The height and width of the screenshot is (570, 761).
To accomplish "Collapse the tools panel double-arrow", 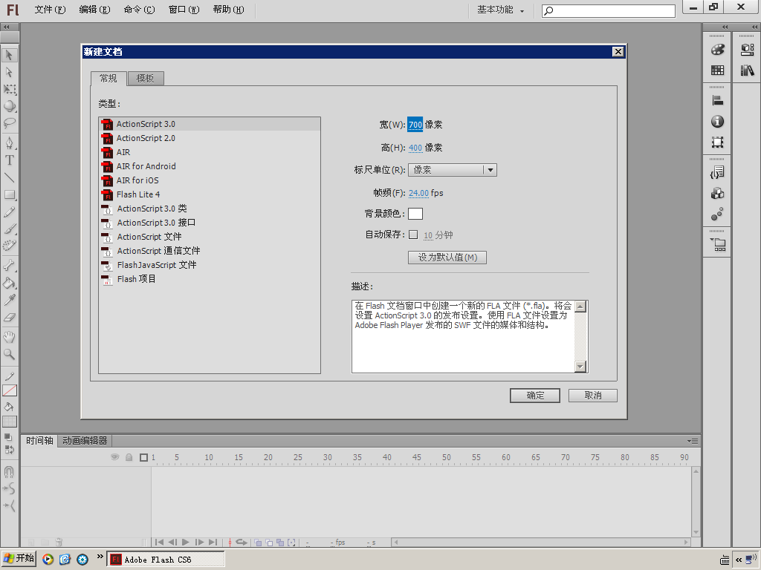I will [x=7, y=27].
